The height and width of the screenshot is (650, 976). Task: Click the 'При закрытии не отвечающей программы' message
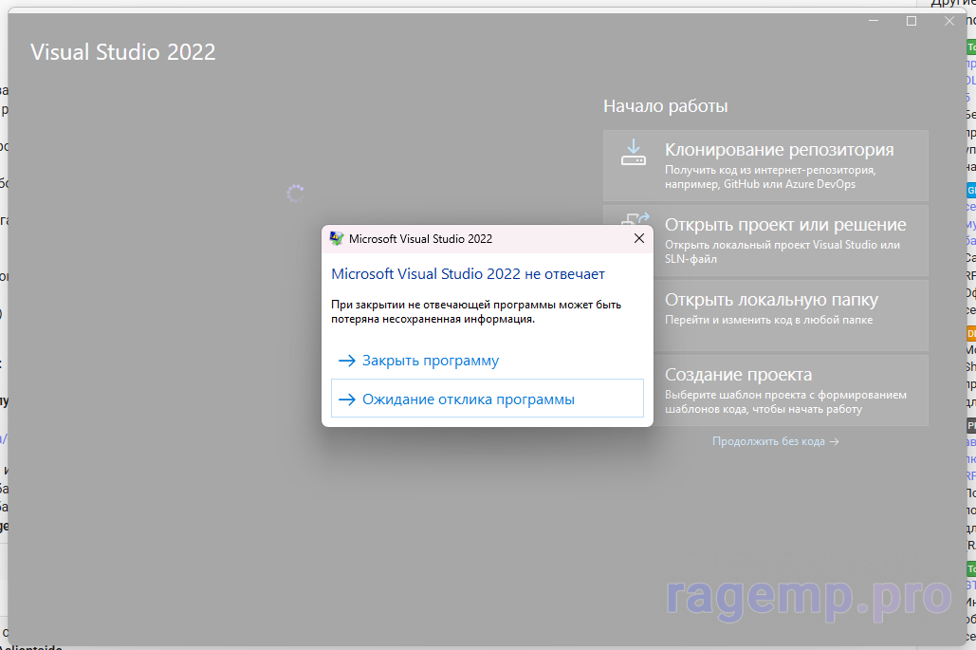click(476, 311)
